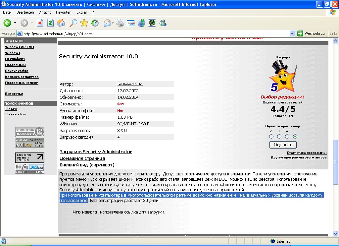The height and width of the screenshot is (246, 339).
Task: Click the star award mascot image
Action: tap(283, 76)
